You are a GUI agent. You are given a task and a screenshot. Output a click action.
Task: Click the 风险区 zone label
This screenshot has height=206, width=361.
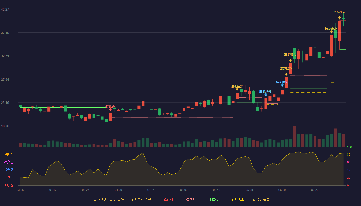9,154
